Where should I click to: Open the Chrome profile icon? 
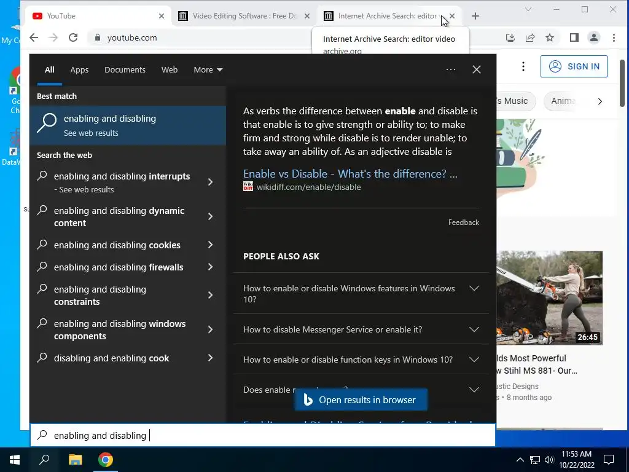coord(594,37)
